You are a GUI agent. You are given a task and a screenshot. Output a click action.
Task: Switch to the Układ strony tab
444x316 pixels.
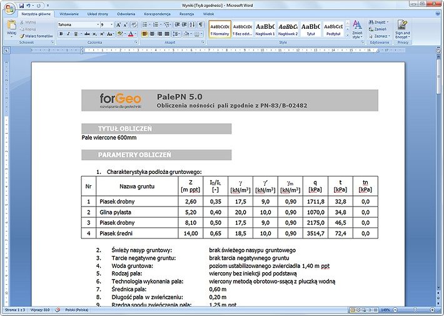click(98, 14)
